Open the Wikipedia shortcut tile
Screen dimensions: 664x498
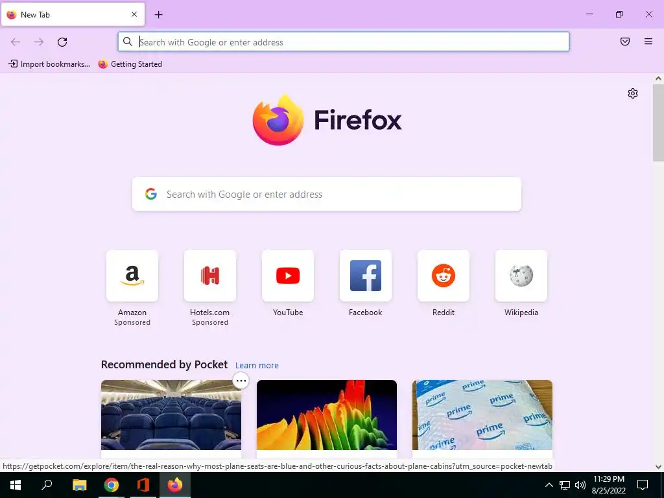521,276
